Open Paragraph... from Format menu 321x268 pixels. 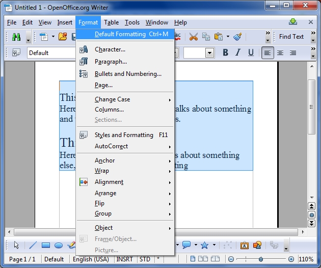point(125,62)
